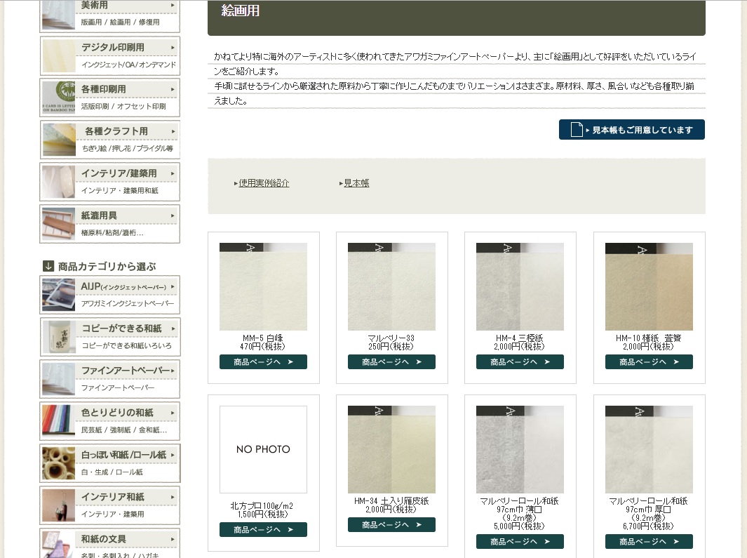Click the インテリア和紙 category image icon
747x558 pixels.
[x=58, y=505]
